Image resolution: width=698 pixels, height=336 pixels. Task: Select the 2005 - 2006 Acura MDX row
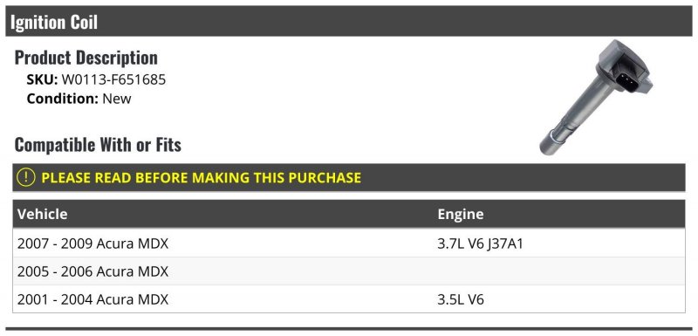pyautogui.click(x=348, y=271)
